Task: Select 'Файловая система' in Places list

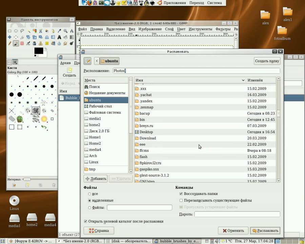Action: pyautogui.click(x=106, y=113)
